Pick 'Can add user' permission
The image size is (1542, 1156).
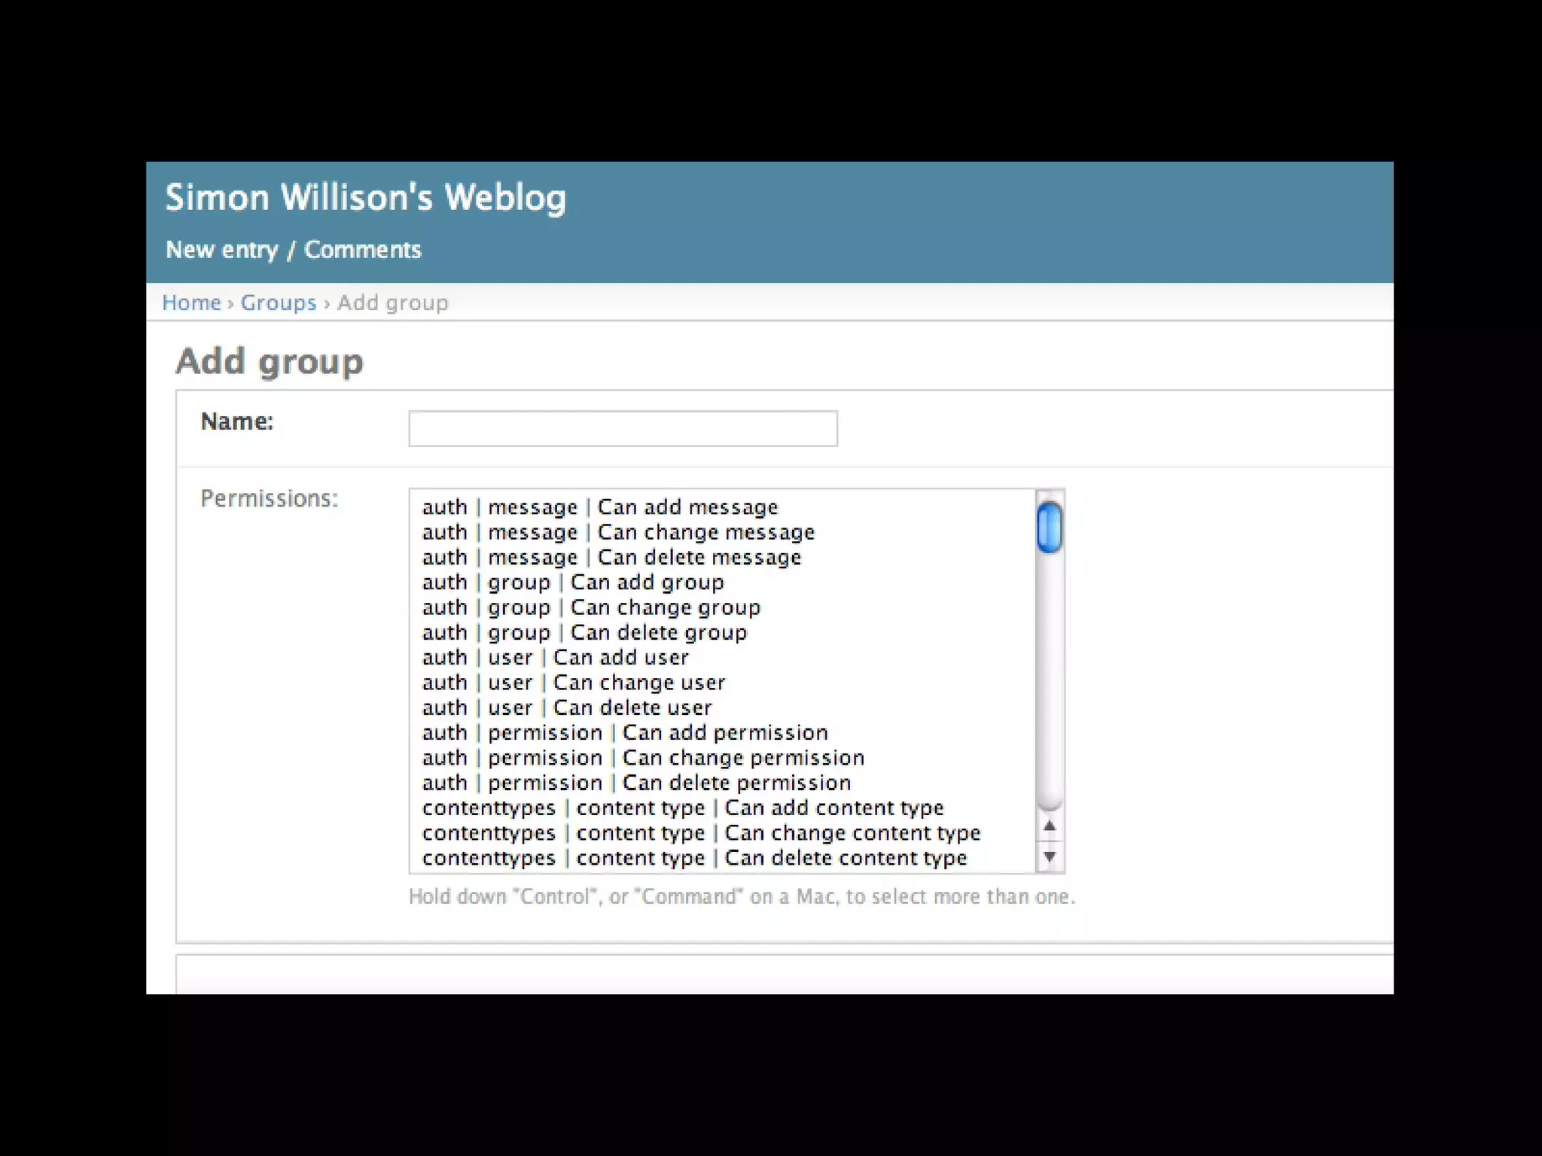(555, 658)
